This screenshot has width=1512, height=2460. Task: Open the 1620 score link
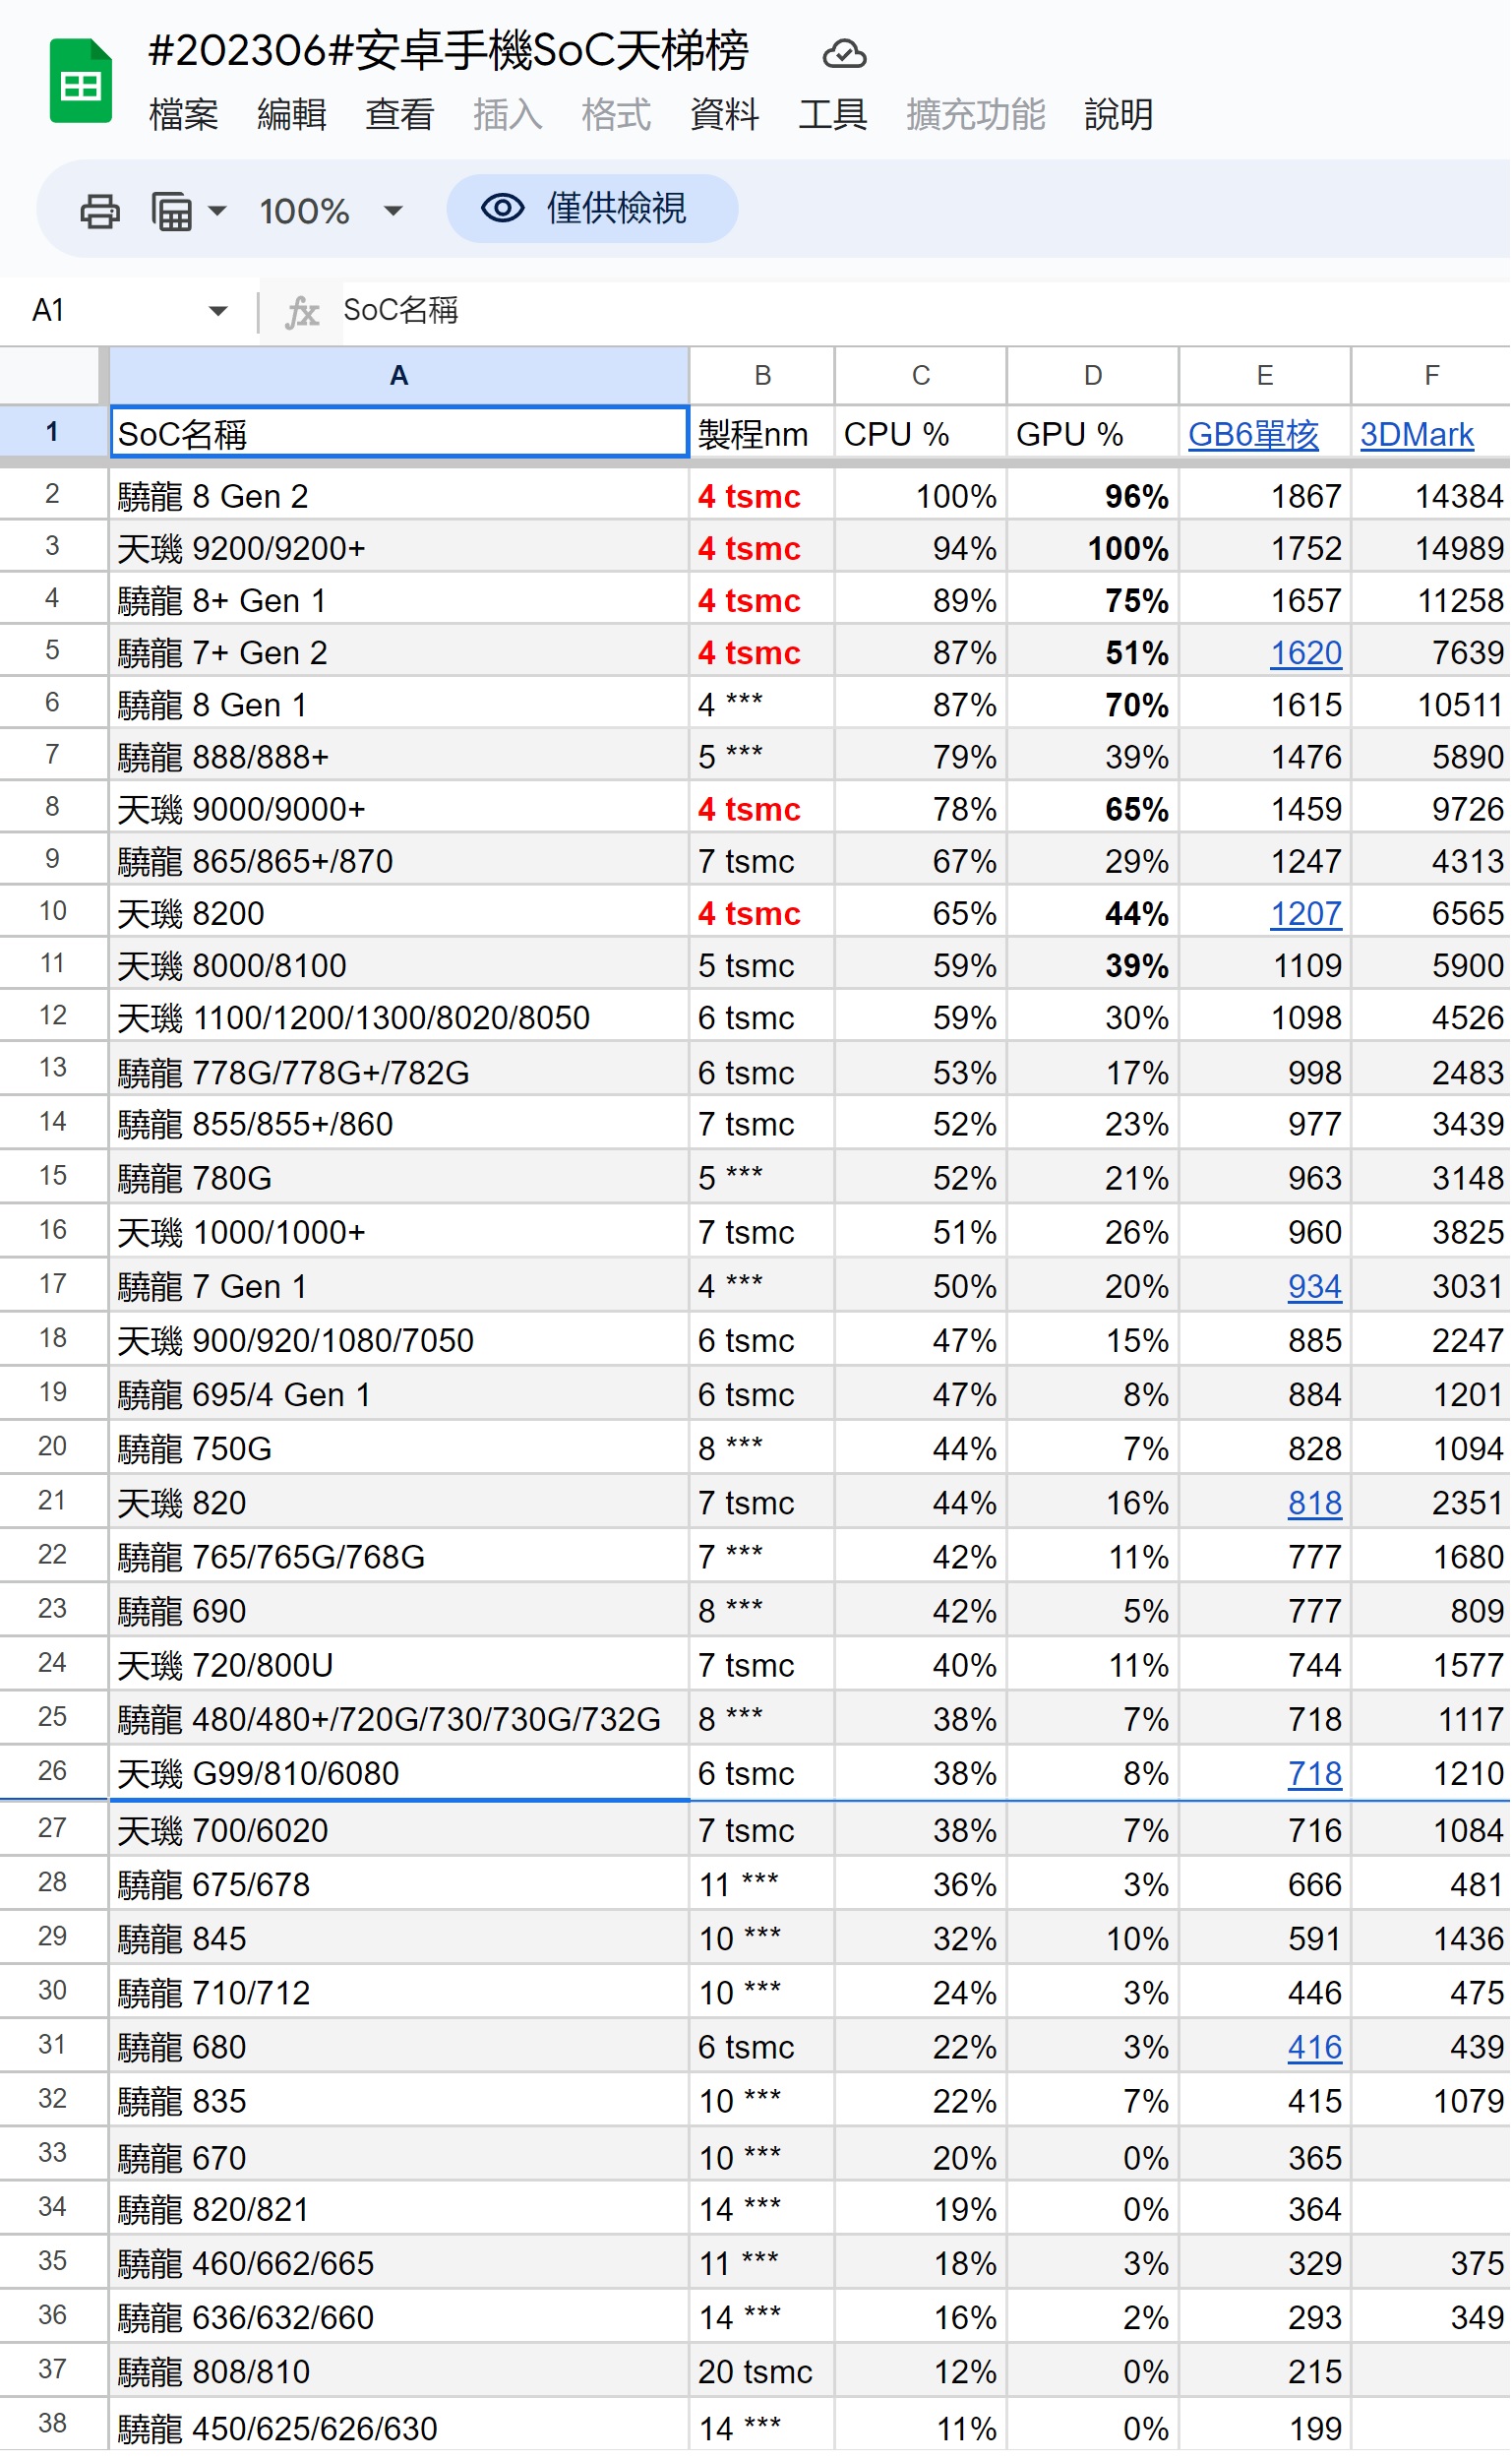[x=1306, y=653]
